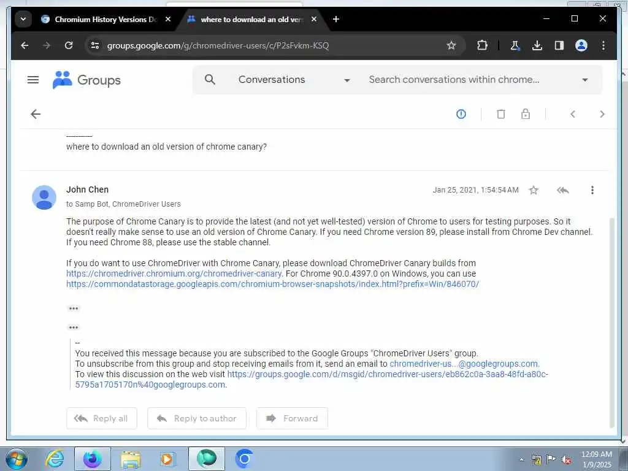
Task: Expand second trimmed content ellipsis
Action: [74, 327]
